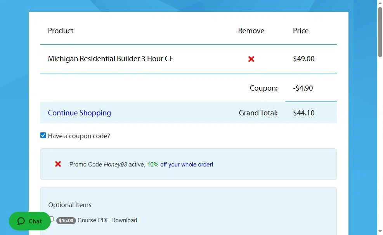
Task: Click the Continue Shopping link
Action: click(80, 113)
